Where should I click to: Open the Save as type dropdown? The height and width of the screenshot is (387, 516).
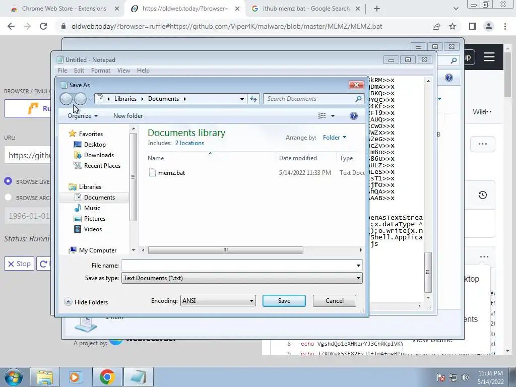click(x=242, y=278)
